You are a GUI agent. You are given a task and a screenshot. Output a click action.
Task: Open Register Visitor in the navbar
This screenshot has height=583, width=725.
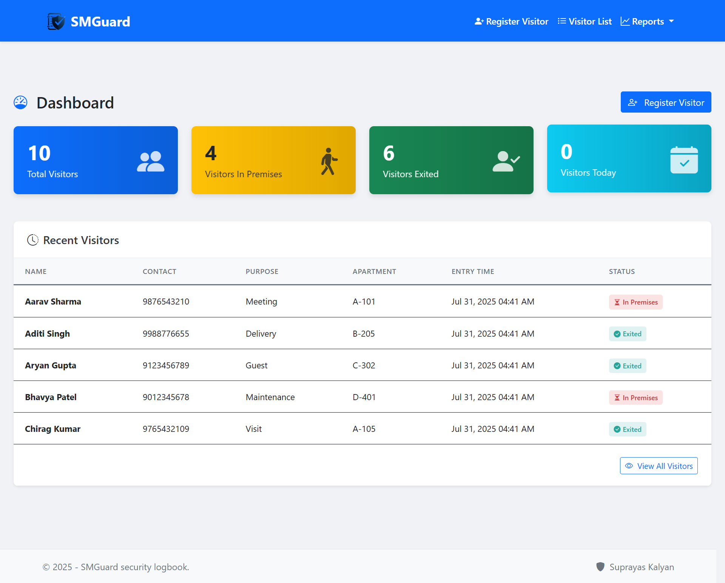(x=511, y=22)
